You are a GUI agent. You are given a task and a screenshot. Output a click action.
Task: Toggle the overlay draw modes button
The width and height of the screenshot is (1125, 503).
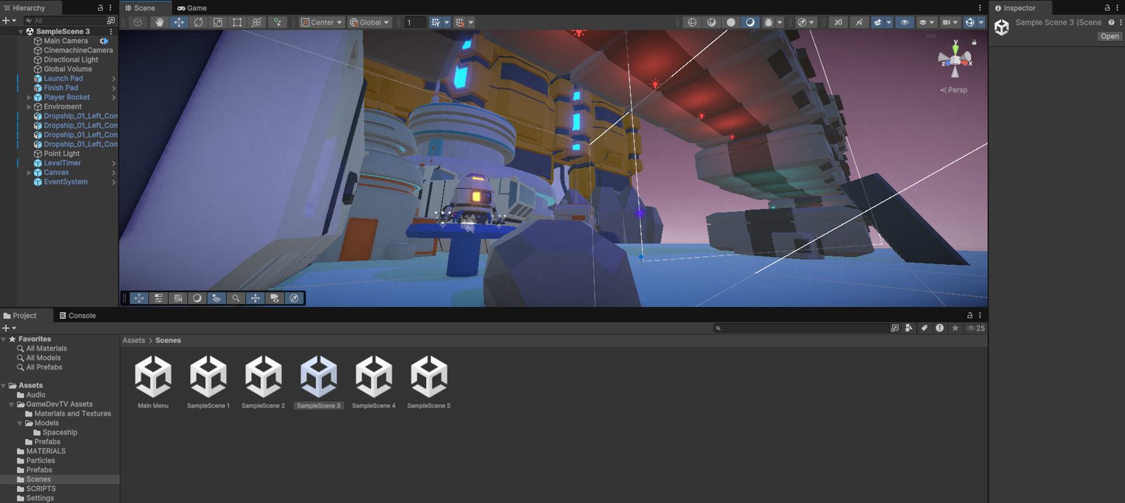pyautogui.click(x=197, y=298)
